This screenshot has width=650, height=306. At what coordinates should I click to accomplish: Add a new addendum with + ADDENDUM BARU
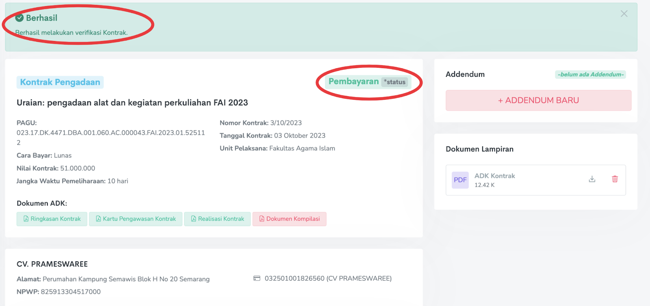point(538,100)
